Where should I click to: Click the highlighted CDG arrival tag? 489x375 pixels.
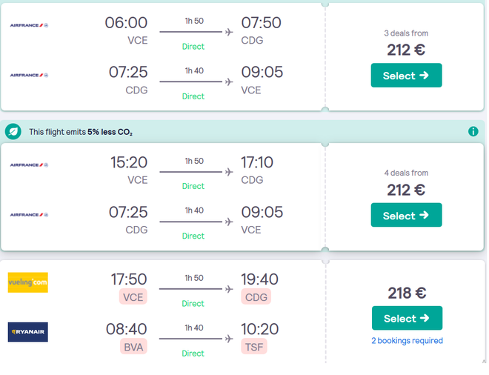256,297
